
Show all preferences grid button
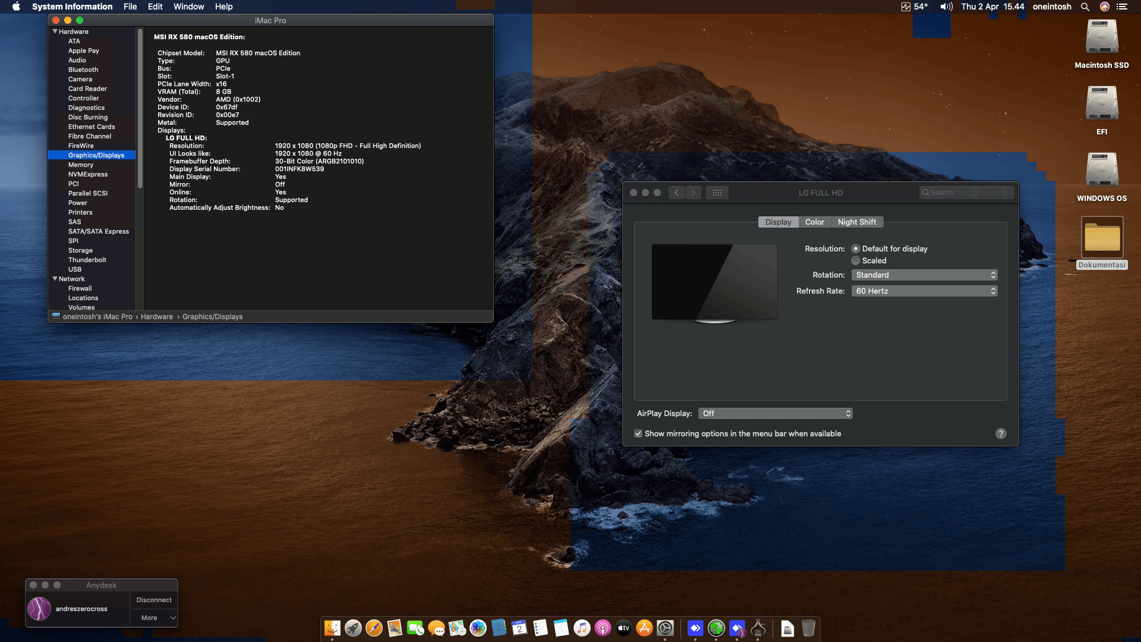pos(717,193)
